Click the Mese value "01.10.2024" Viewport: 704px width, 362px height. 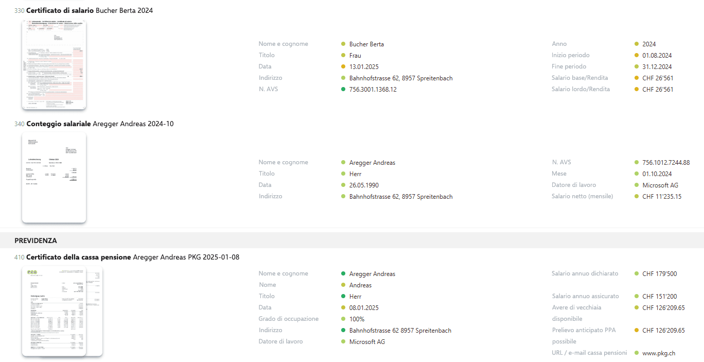click(x=657, y=174)
